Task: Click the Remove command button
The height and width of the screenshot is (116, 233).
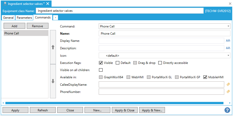Action: tap(37, 26)
